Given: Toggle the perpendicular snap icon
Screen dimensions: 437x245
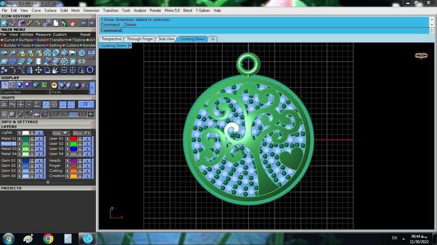Looking at the screenshot, I should 4,104.
